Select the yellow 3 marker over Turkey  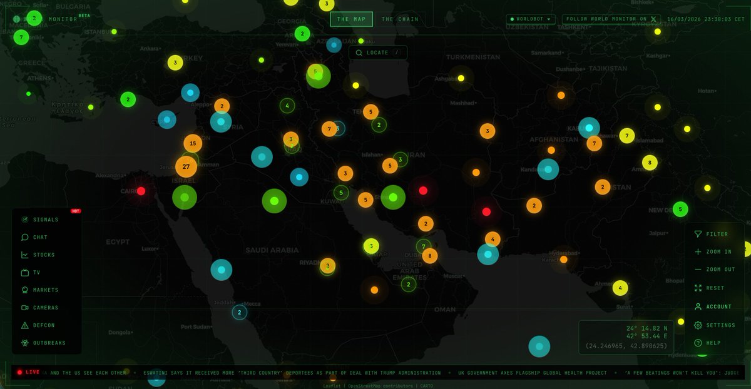point(175,63)
